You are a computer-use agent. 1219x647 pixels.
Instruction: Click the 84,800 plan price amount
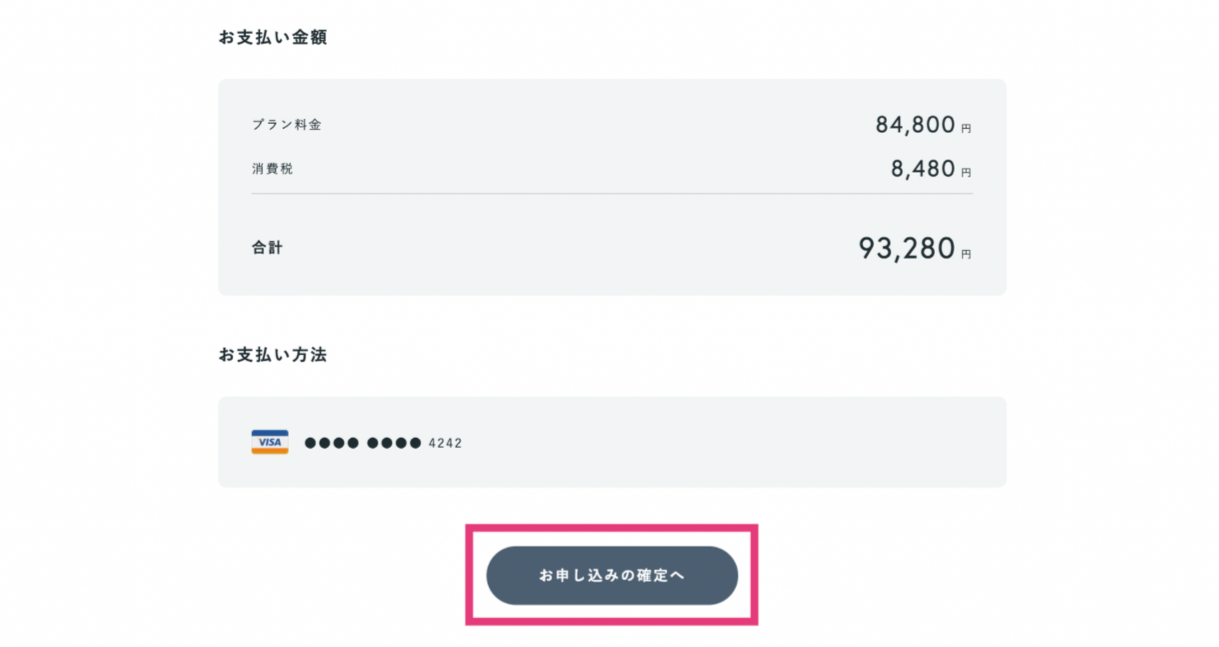(915, 125)
